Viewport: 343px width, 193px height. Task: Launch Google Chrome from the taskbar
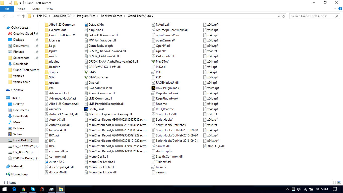pyautogui.click(x=24, y=189)
